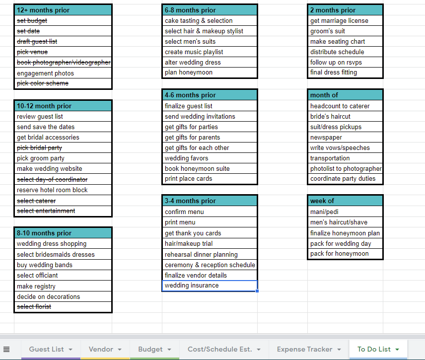Click the 'send wedding invitations' cell
The image size is (425, 360).
pos(210,116)
